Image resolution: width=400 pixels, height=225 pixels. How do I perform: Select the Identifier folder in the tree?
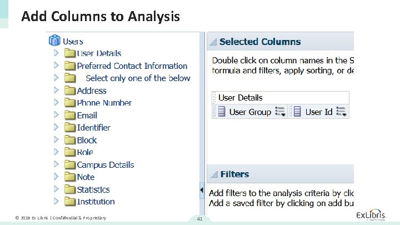pos(93,127)
